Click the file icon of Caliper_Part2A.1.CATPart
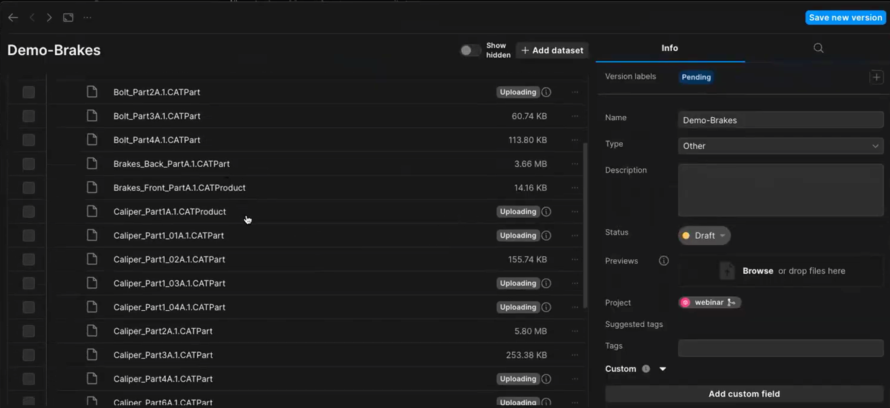 tap(92, 331)
